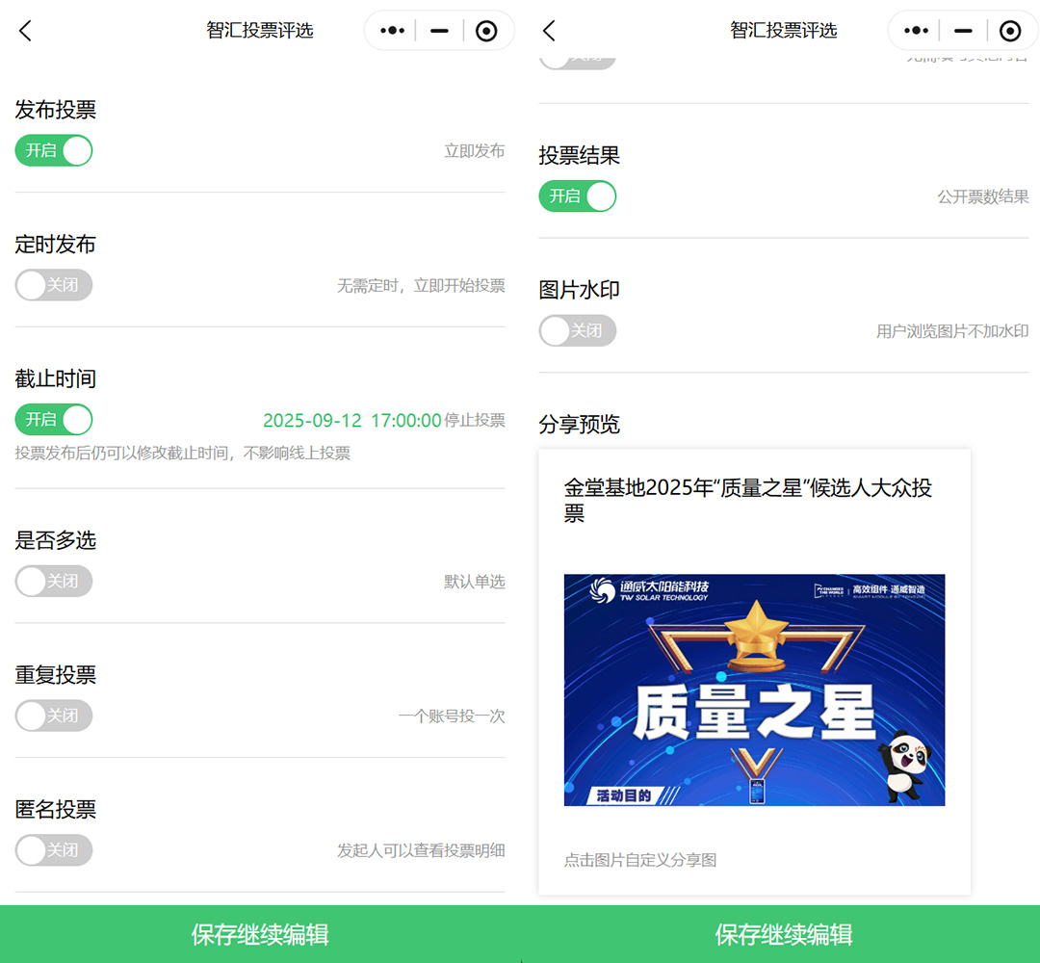Image resolution: width=1040 pixels, height=963 pixels.
Task: Turn off the 截止时间 toggle
Action: click(x=54, y=420)
